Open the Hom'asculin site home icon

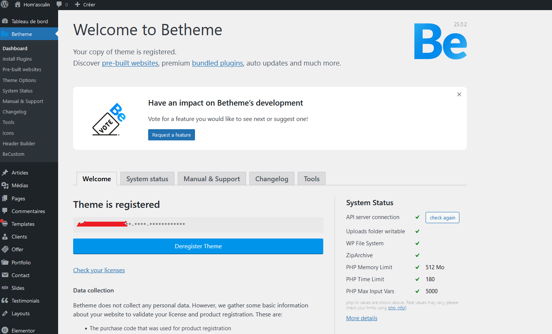(18, 4)
